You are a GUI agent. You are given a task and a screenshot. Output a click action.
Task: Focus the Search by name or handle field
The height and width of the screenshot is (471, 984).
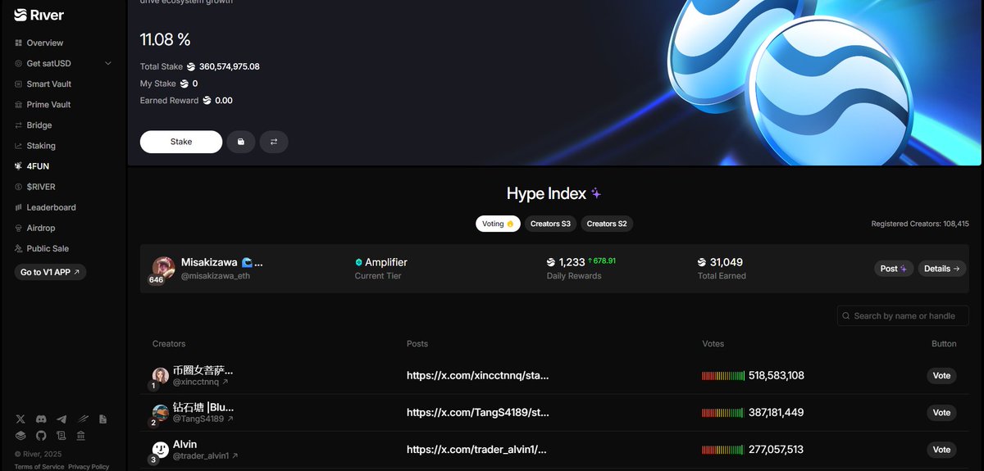(x=903, y=315)
